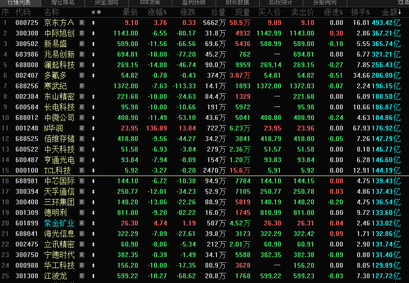
Task: Select stock name 三环集团
Action: (59, 202)
